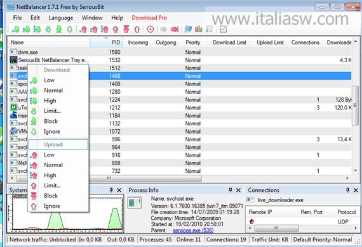The height and width of the screenshot is (247, 362).
Task: Pin the Connections panel
Action: tap(347, 190)
